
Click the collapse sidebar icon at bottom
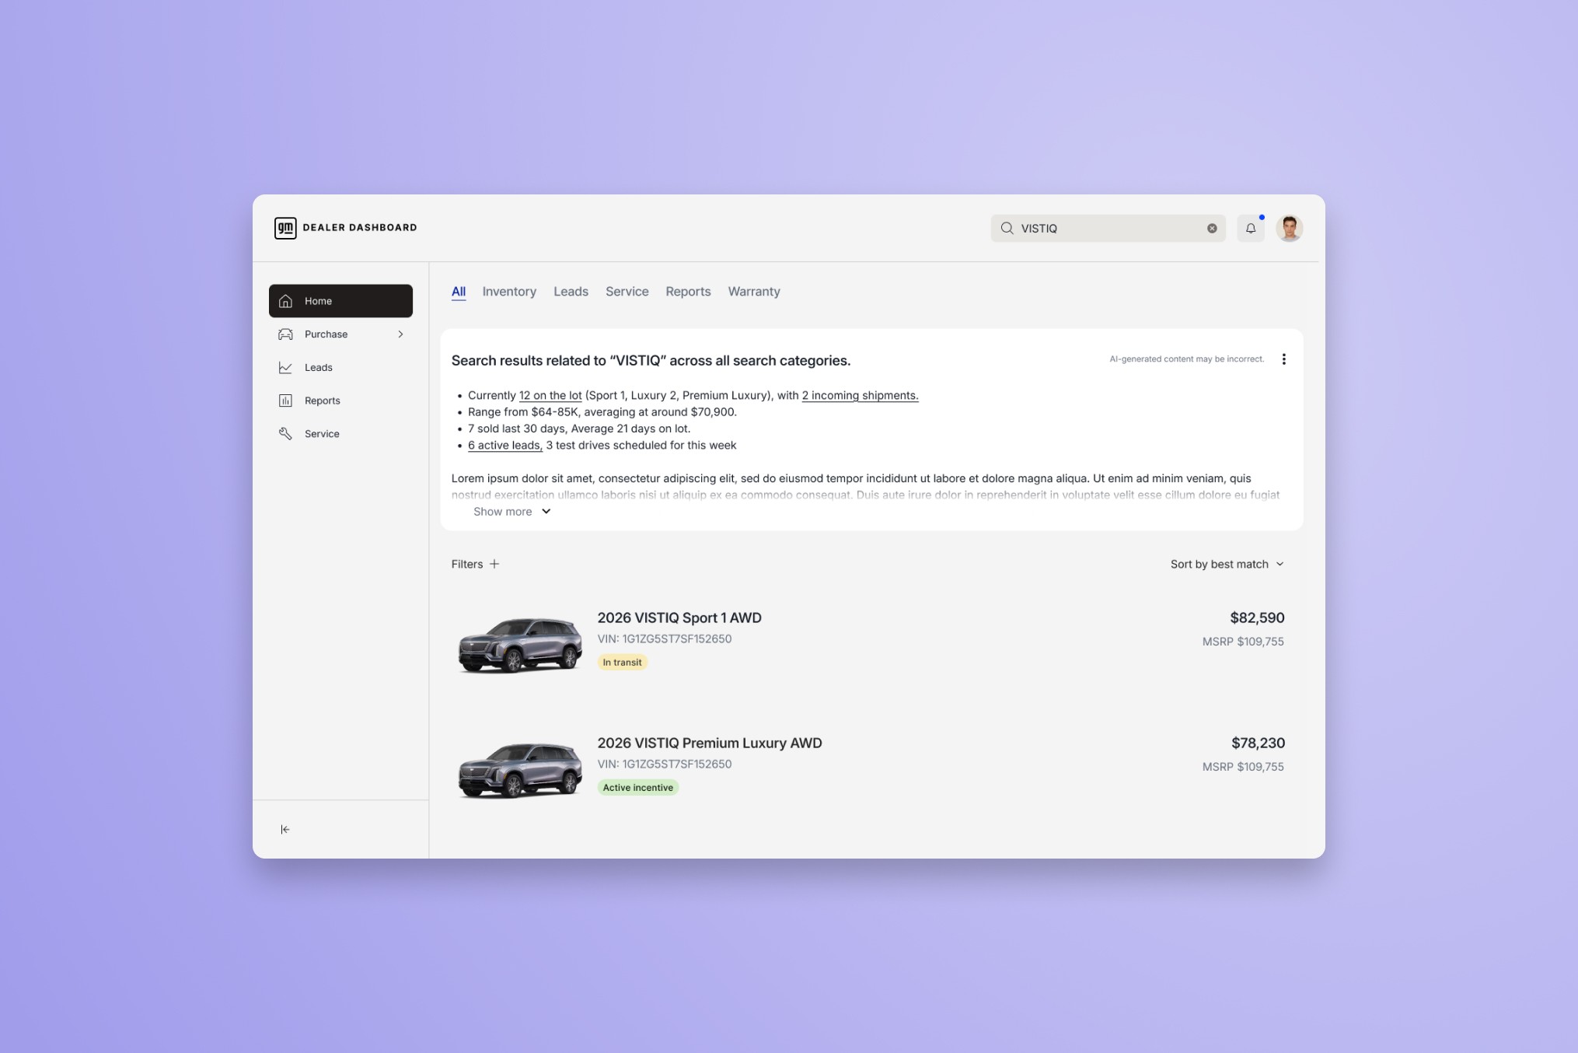coord(285,829)
